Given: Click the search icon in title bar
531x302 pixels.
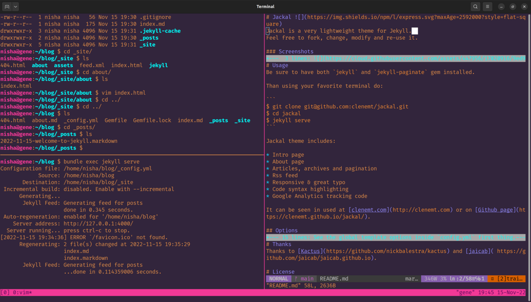Looking at the screenshot, I should (475, 7).
